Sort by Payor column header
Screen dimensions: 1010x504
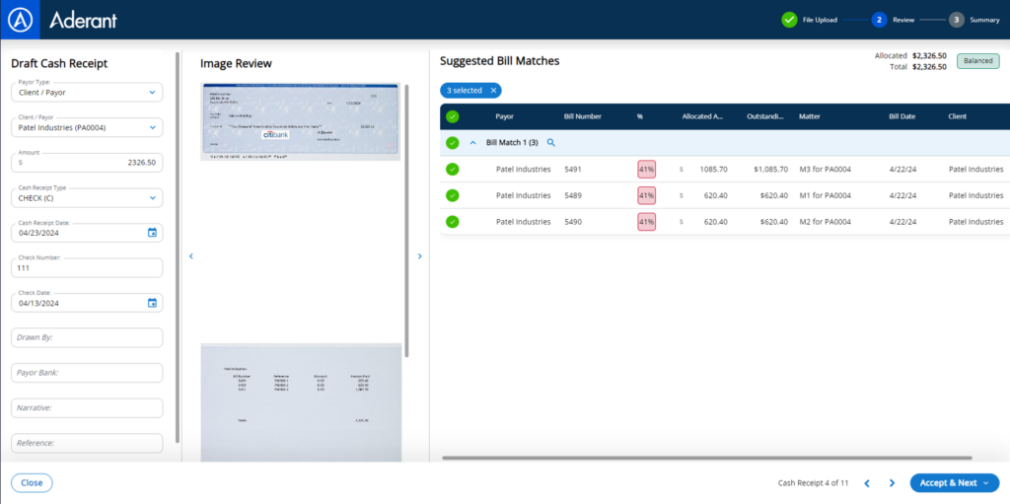504,116
